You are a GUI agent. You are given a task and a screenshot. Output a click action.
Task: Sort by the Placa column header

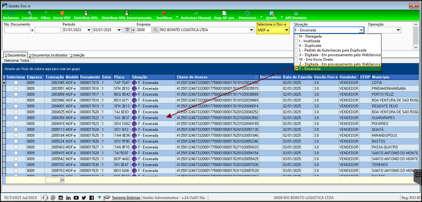pyautogui.click(x=122, y=77)
